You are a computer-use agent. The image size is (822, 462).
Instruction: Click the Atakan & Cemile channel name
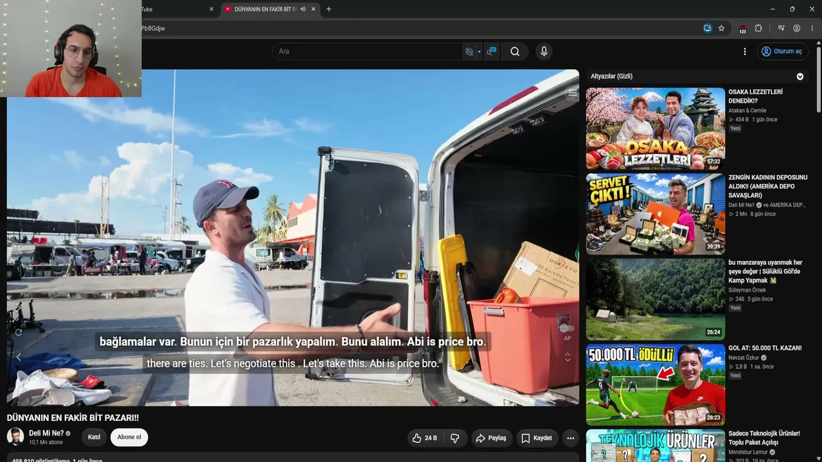pyautogui.click(x=748, y=110)
